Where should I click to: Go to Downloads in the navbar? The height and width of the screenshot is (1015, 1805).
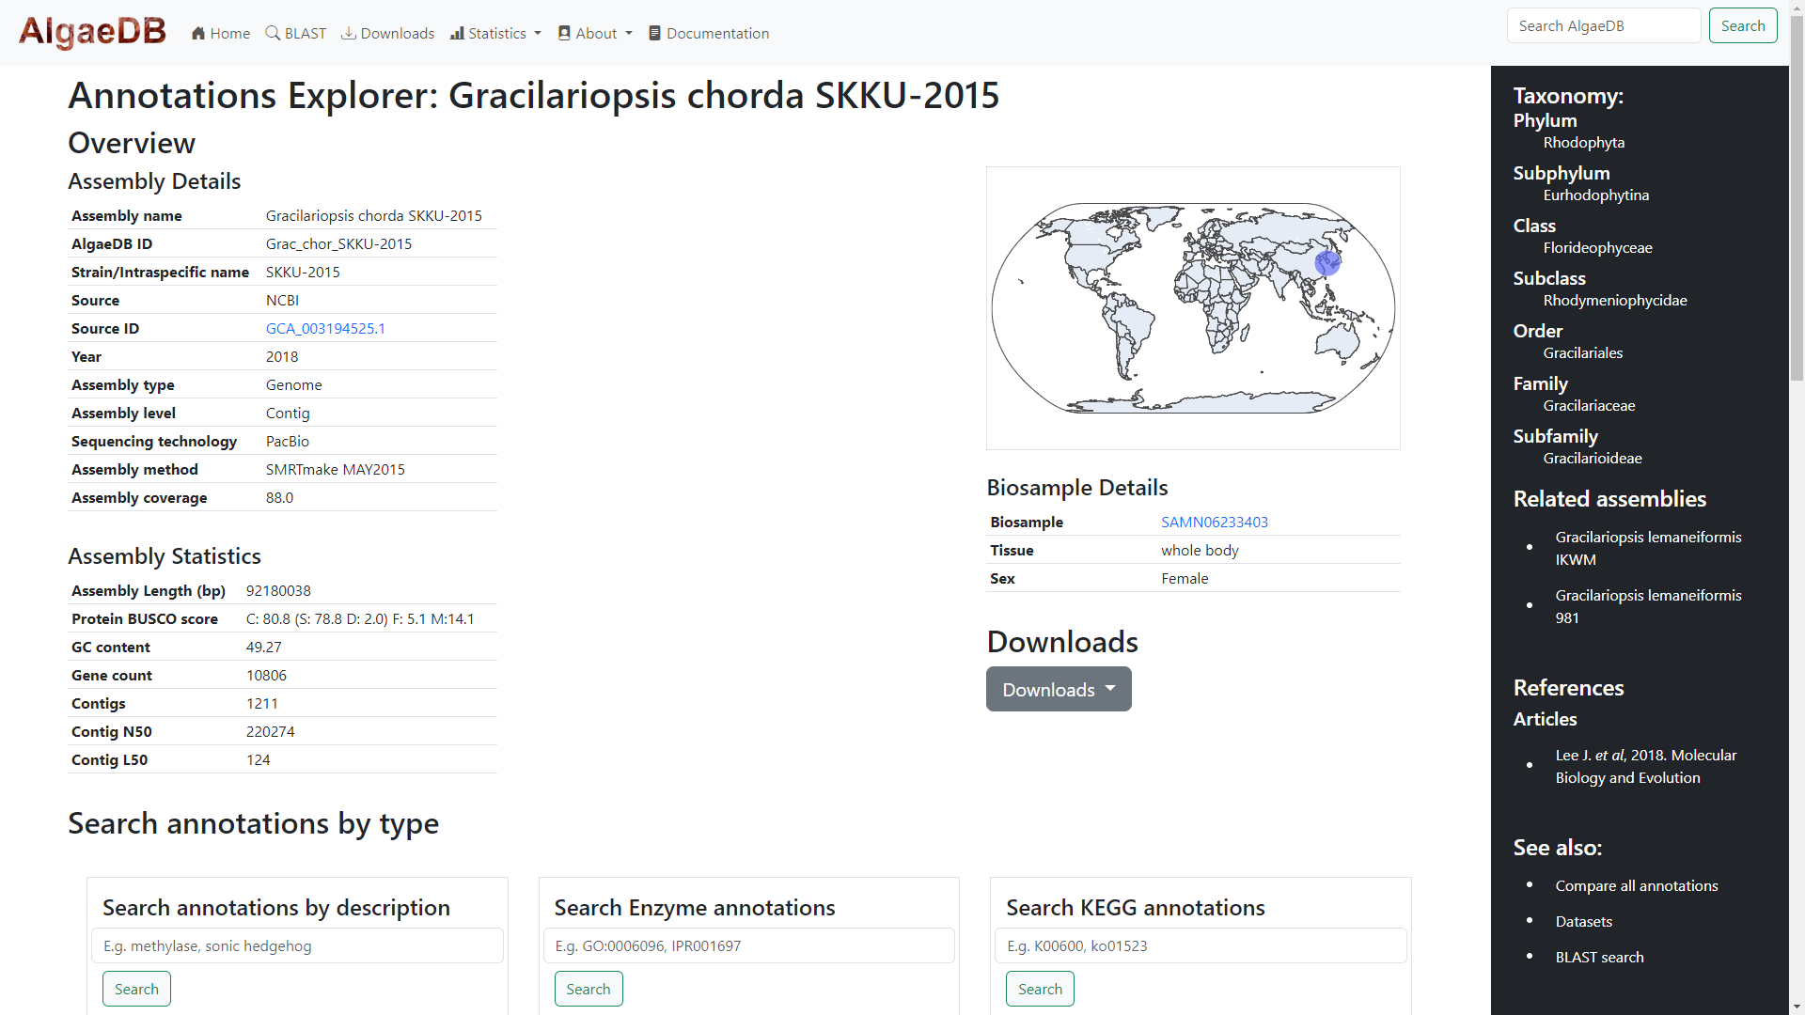tap(387, 33)
